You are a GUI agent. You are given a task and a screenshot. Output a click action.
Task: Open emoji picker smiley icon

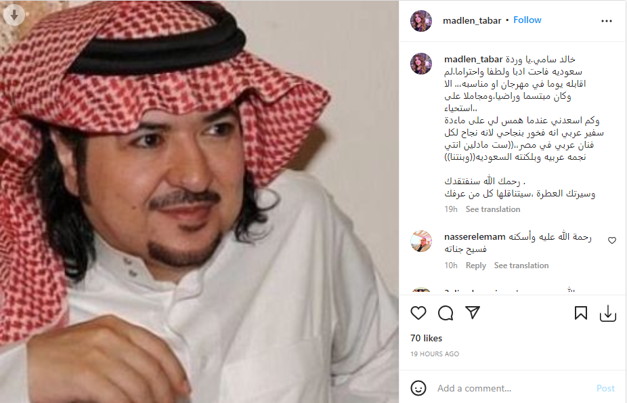[418, 388]
